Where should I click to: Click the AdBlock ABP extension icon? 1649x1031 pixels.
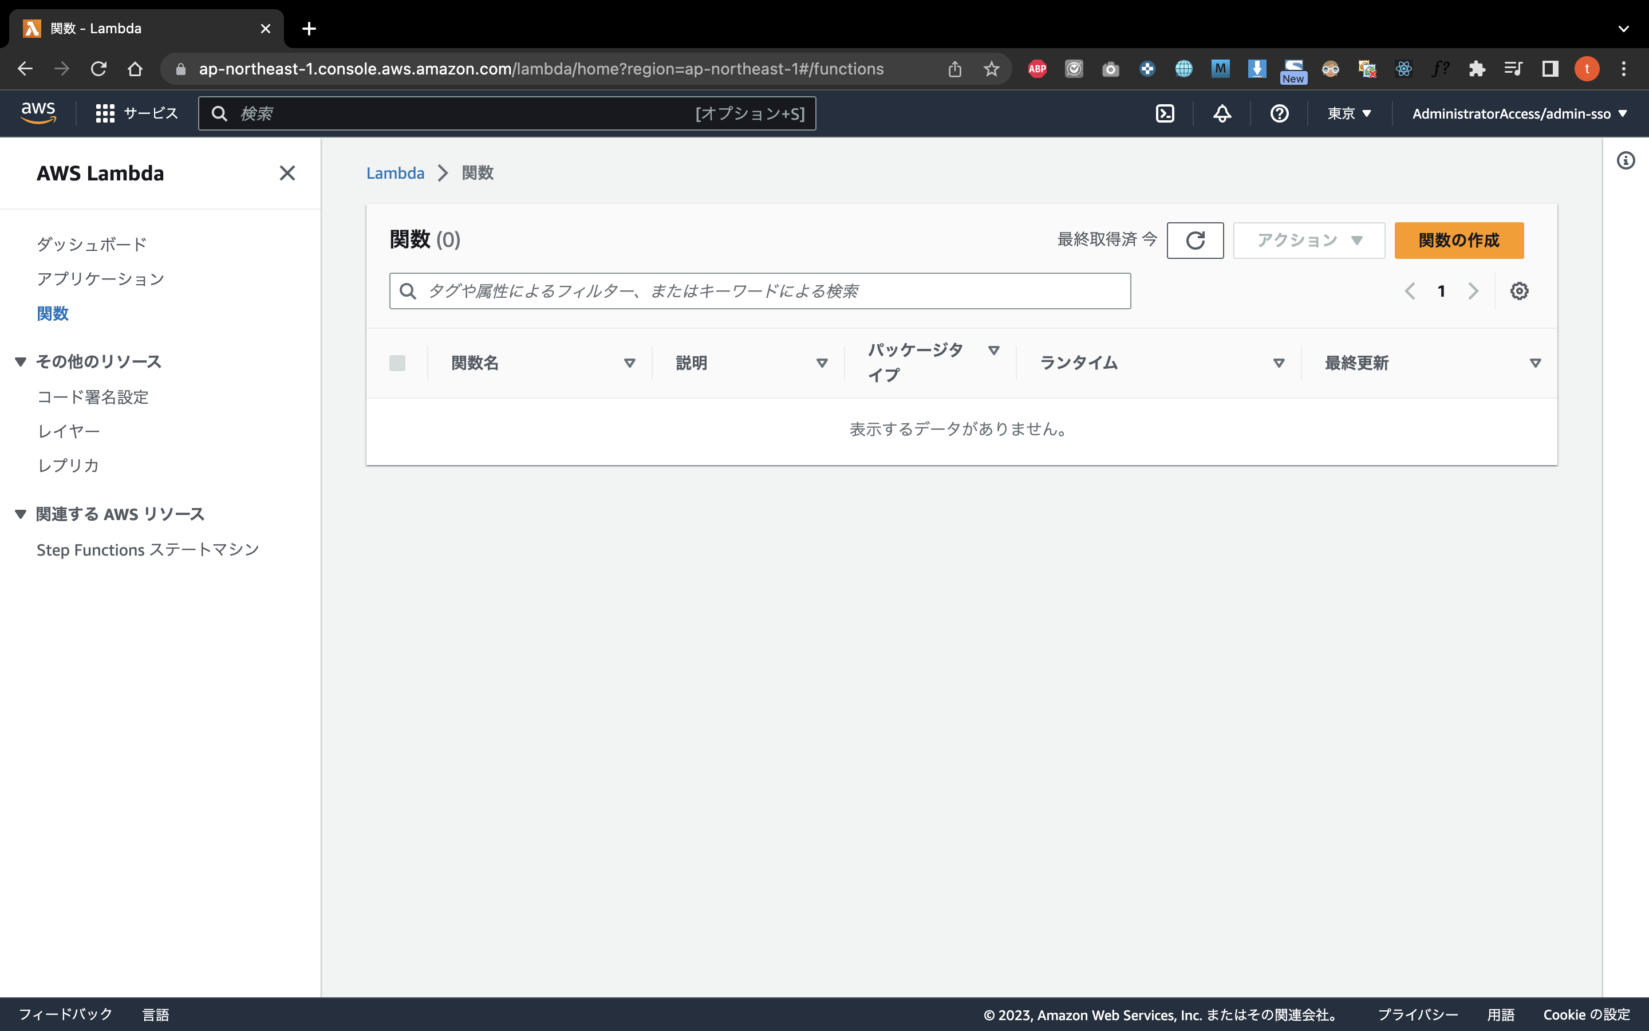(1036, 68)
